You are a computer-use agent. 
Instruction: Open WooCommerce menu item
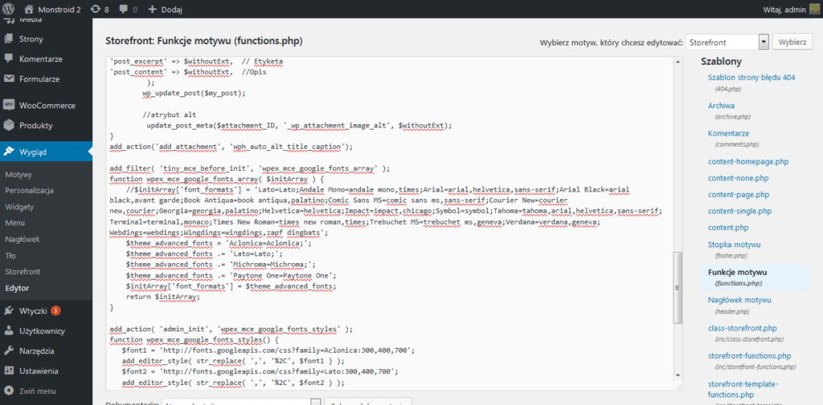[x=47, y=105]
